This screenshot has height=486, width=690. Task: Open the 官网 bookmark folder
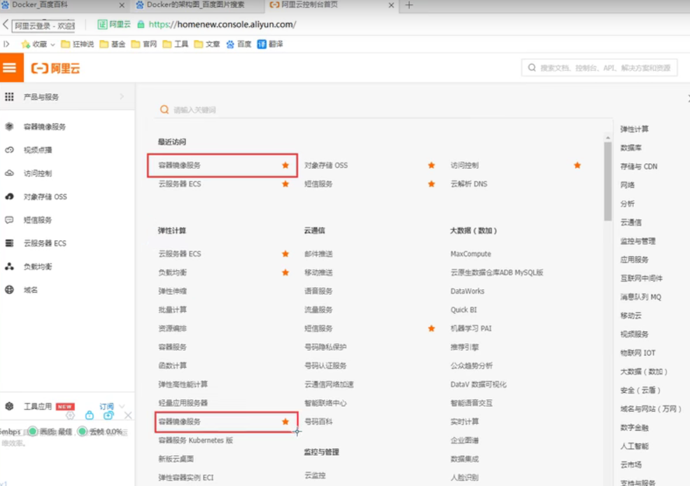pos(144,44)
